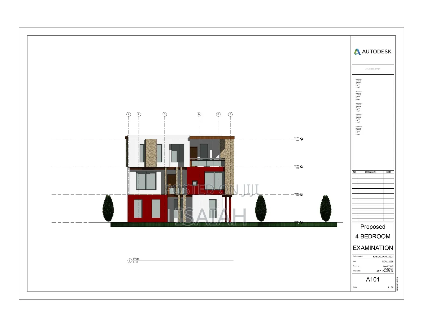Select the '4 BEDROOM' title text
423x327 pixels.
tap(373, 237)
